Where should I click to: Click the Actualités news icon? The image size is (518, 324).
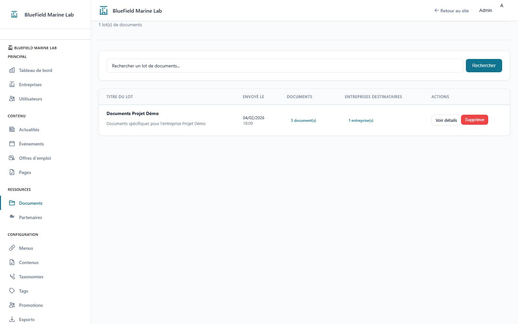(12, 129)
